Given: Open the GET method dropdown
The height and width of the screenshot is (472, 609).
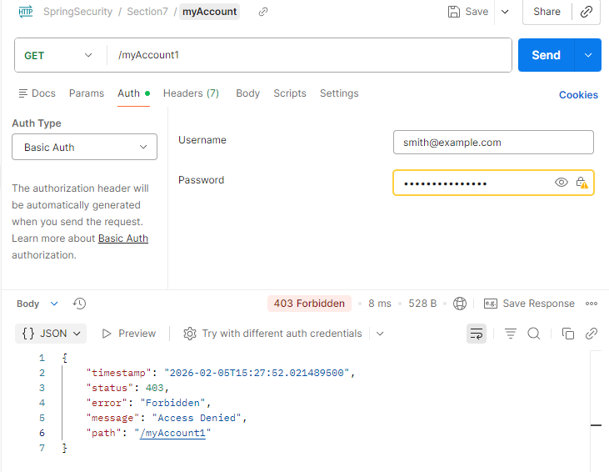Looking at the screenshot, I should 58,55.
